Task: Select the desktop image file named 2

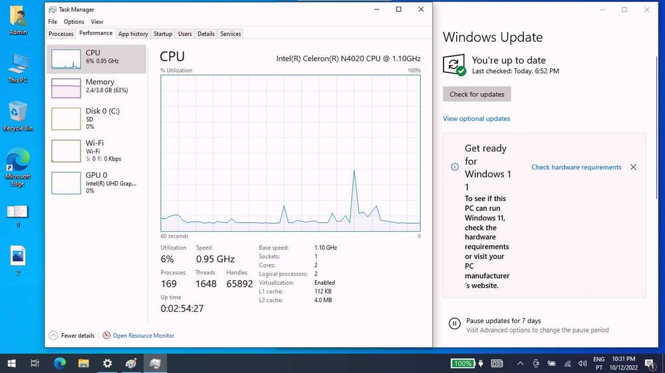Action: click(18, 260)
